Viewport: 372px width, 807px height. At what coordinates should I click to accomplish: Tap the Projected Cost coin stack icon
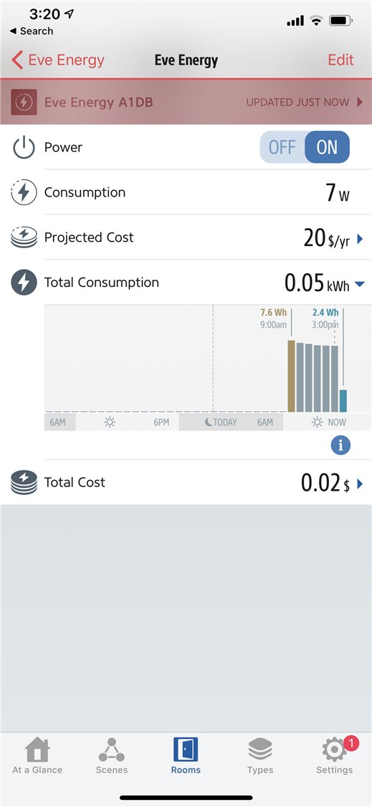click(24, 237)
